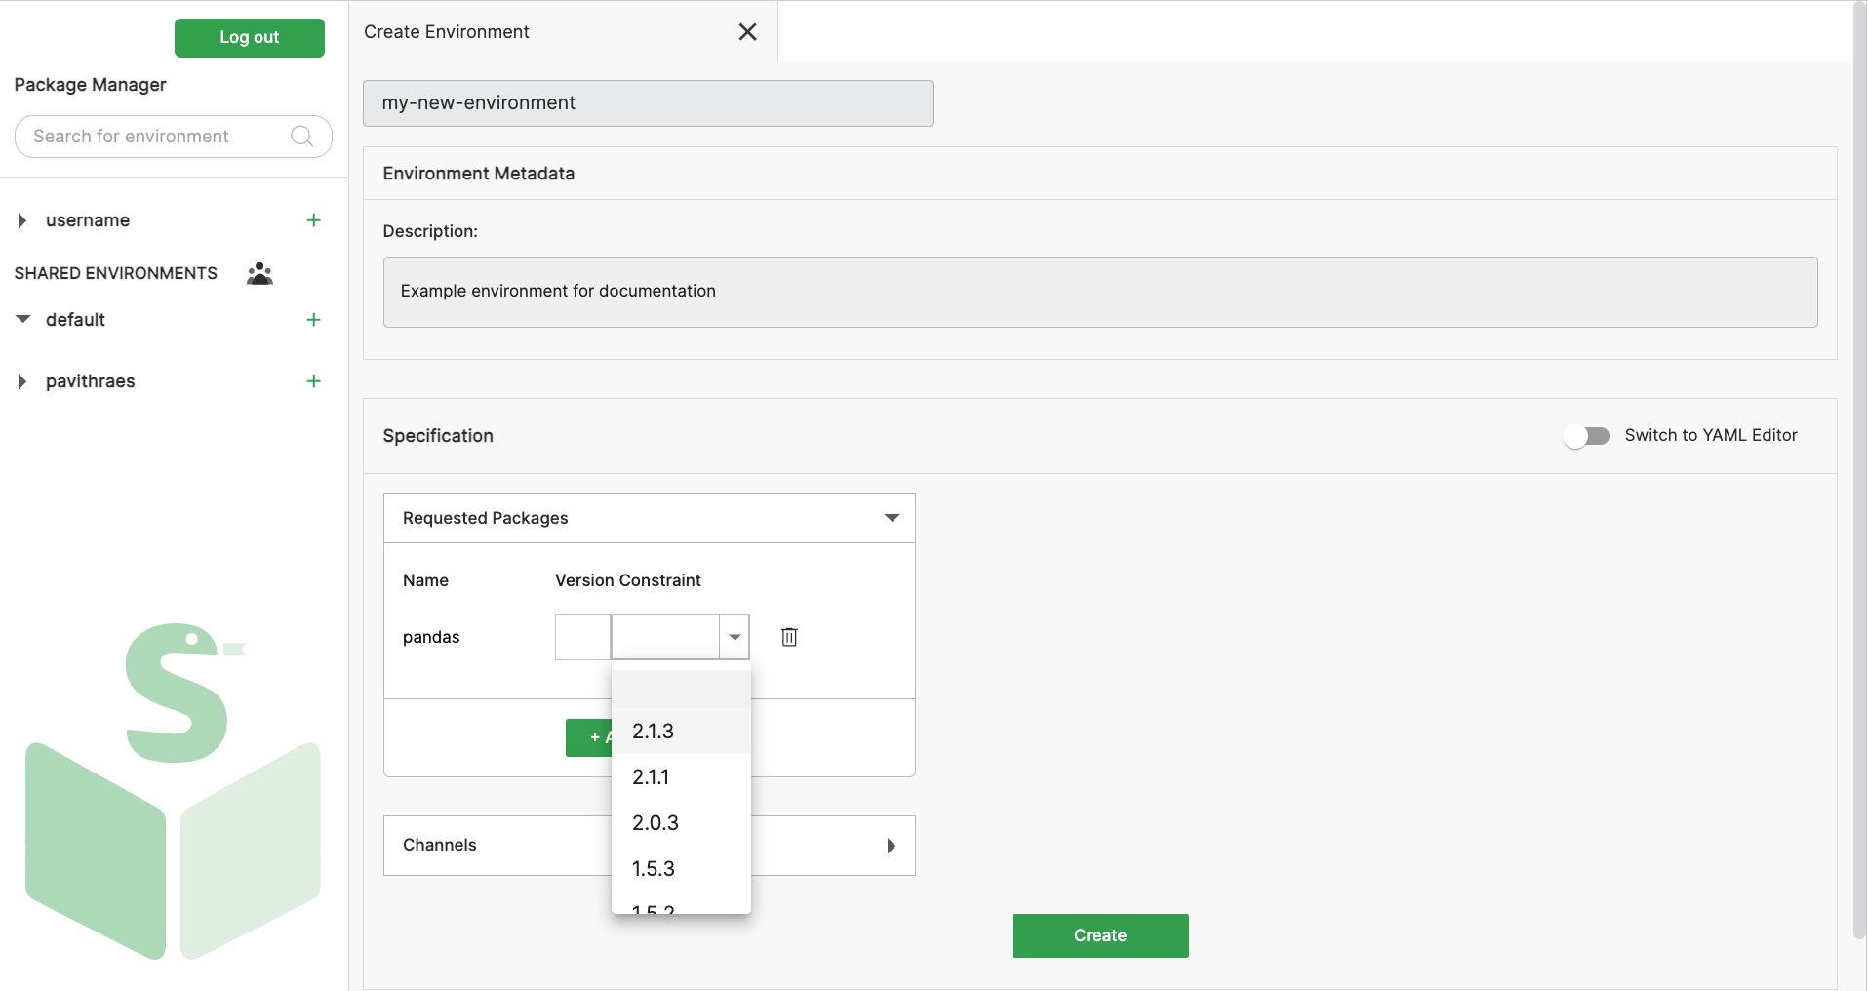This screenshot has width=1868, height=991.
Task: Add a new environment under username
Action: pyautogui.click(x=313, y=220)
